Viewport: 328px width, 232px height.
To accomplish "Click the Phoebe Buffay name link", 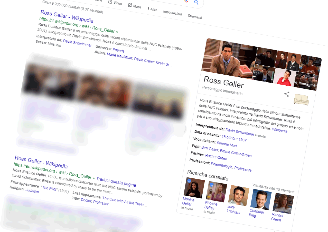I will (x=211, y=206).
